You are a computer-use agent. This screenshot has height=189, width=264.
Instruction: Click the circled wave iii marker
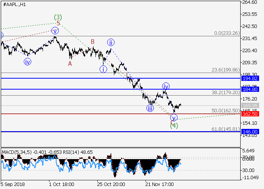pos(150,108)
